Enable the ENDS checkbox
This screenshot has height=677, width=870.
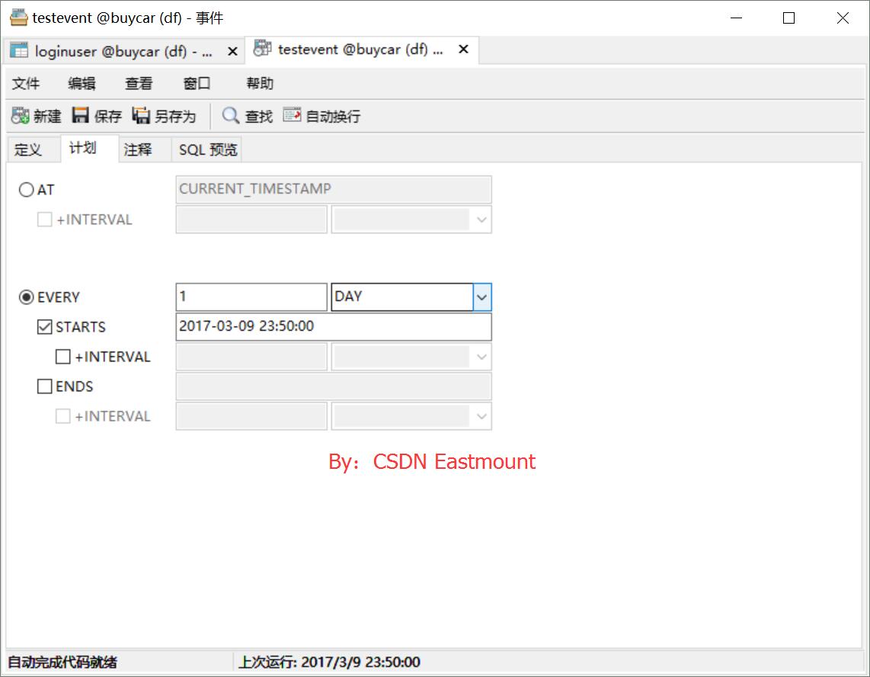pyautogui.click(x=44, y=386)
